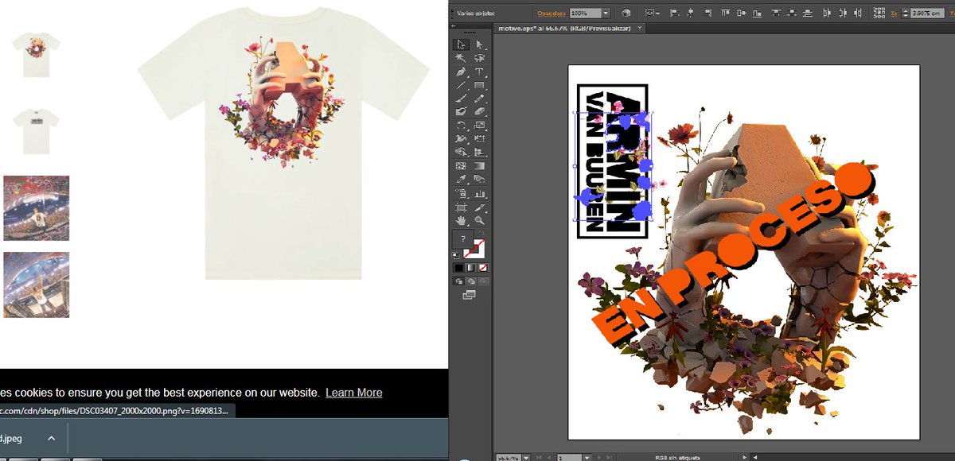Select the Paintbrush tool
Screen dimensions: 955x461
tap(462, 99)
